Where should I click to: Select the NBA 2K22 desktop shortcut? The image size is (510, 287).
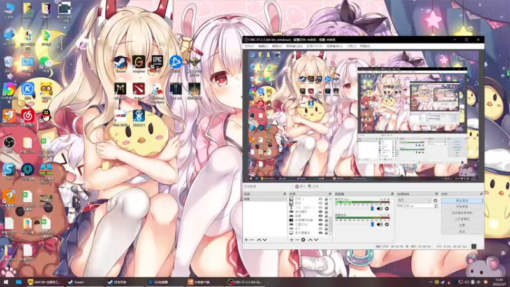pos(120,119)
